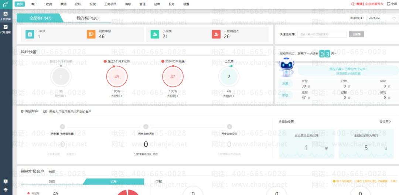Click step 1 circle for 已到票
This screenshot has width=399, height=195.
[62, 127]
